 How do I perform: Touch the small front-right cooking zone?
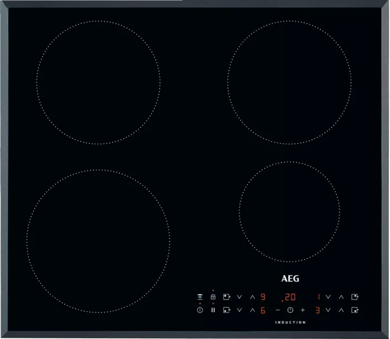(x=289, y=212)
